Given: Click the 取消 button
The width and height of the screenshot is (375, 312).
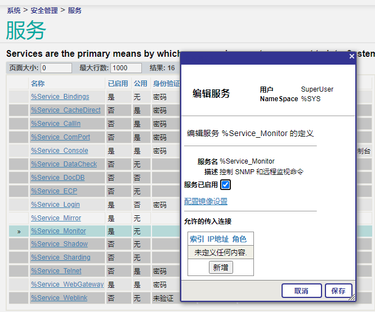Looking at the screenshot, I should 301,291.
